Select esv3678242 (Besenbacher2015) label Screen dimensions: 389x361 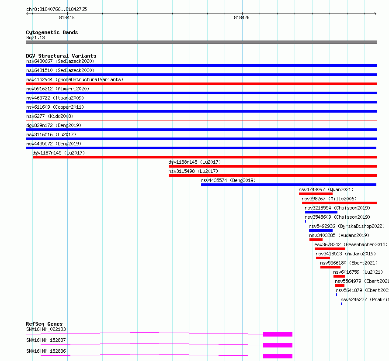[x=351, y=244]
